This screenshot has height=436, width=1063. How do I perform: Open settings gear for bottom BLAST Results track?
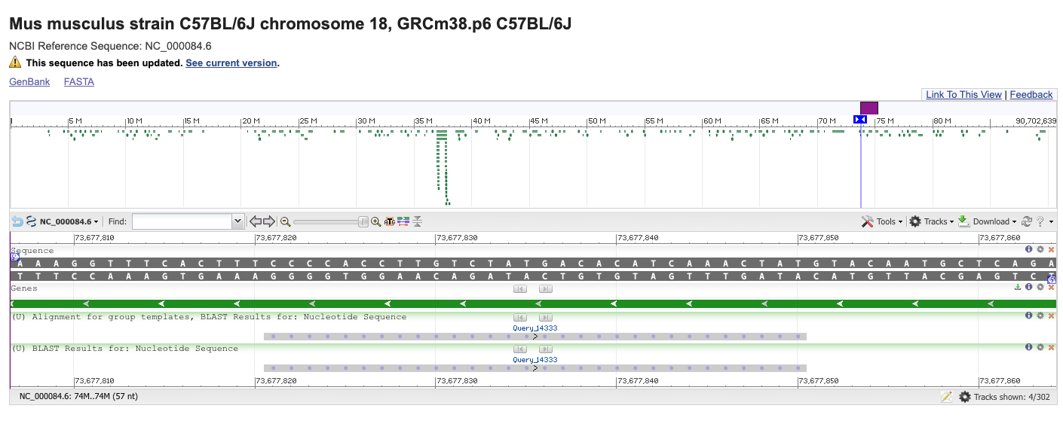1040,347
